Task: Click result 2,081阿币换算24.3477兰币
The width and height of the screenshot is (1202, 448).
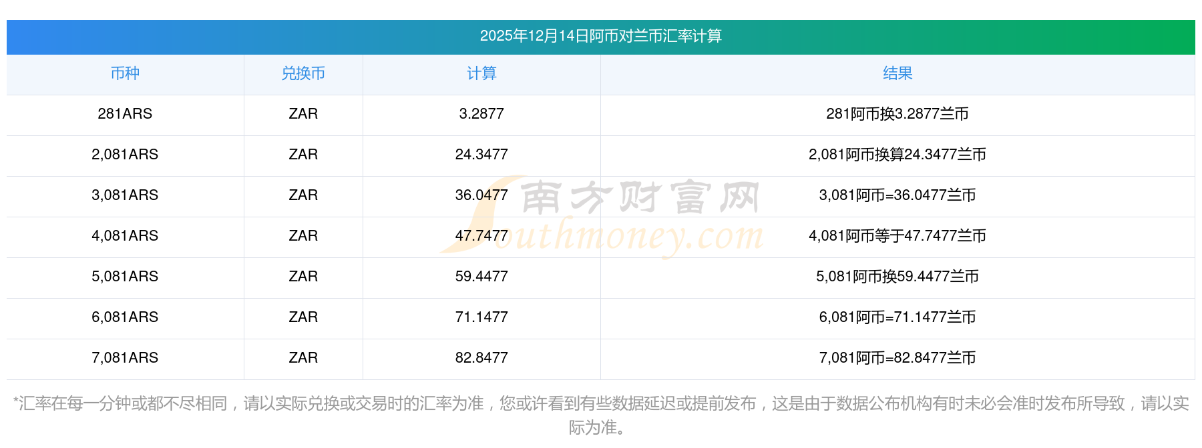Action: coord(897,155)
